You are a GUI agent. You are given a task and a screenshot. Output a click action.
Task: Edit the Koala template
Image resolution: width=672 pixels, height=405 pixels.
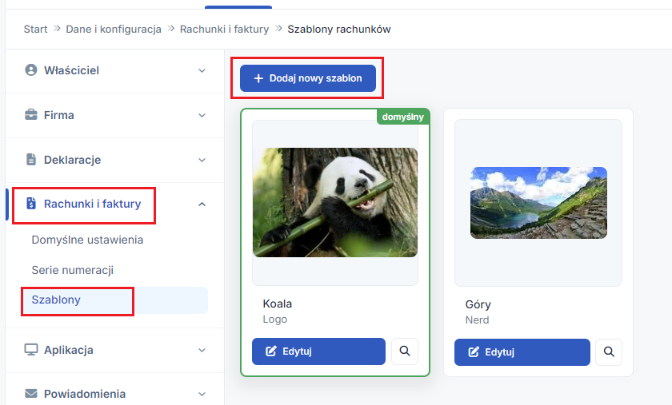pos(318,351)
